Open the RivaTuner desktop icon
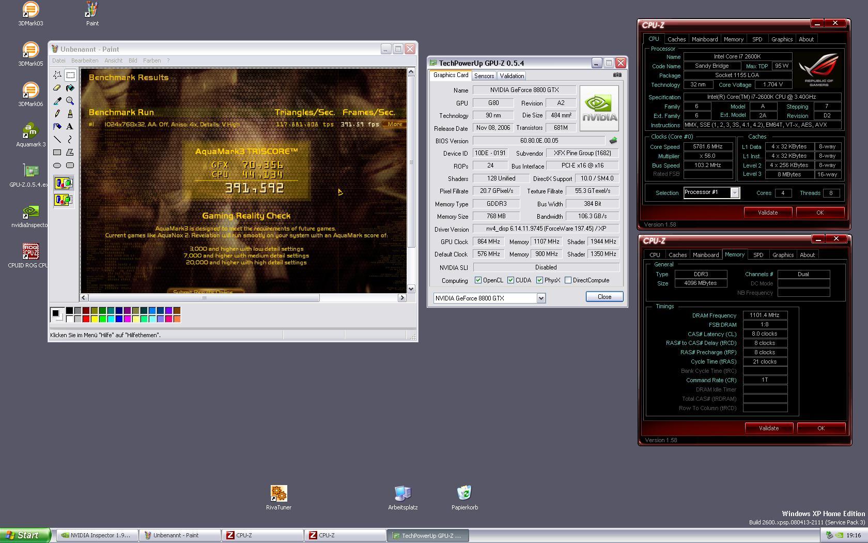 point(278,498)
